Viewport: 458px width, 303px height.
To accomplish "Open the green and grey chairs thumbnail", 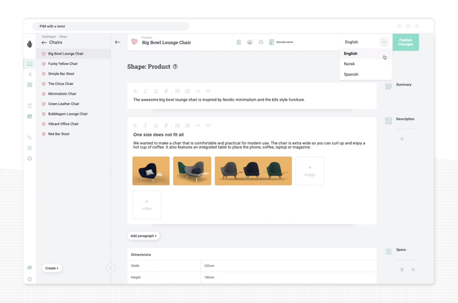I will 192,171.
